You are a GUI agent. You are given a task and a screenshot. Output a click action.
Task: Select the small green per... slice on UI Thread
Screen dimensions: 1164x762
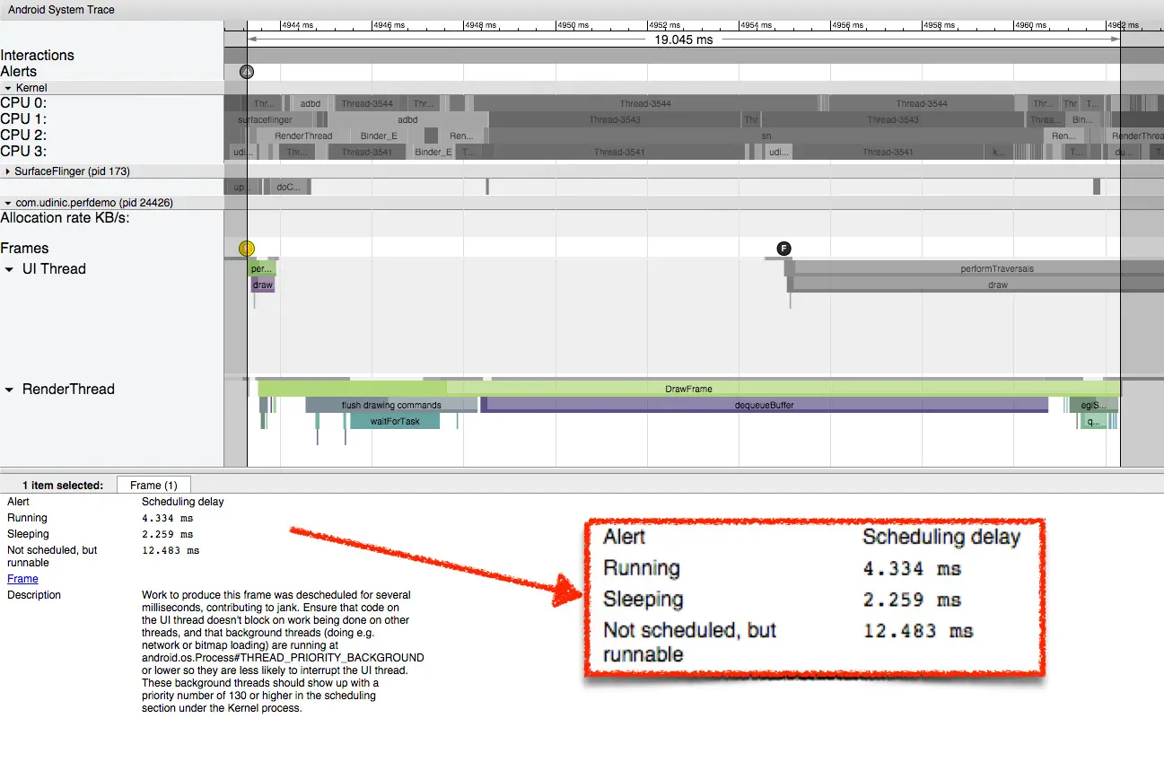pos(261,268)
